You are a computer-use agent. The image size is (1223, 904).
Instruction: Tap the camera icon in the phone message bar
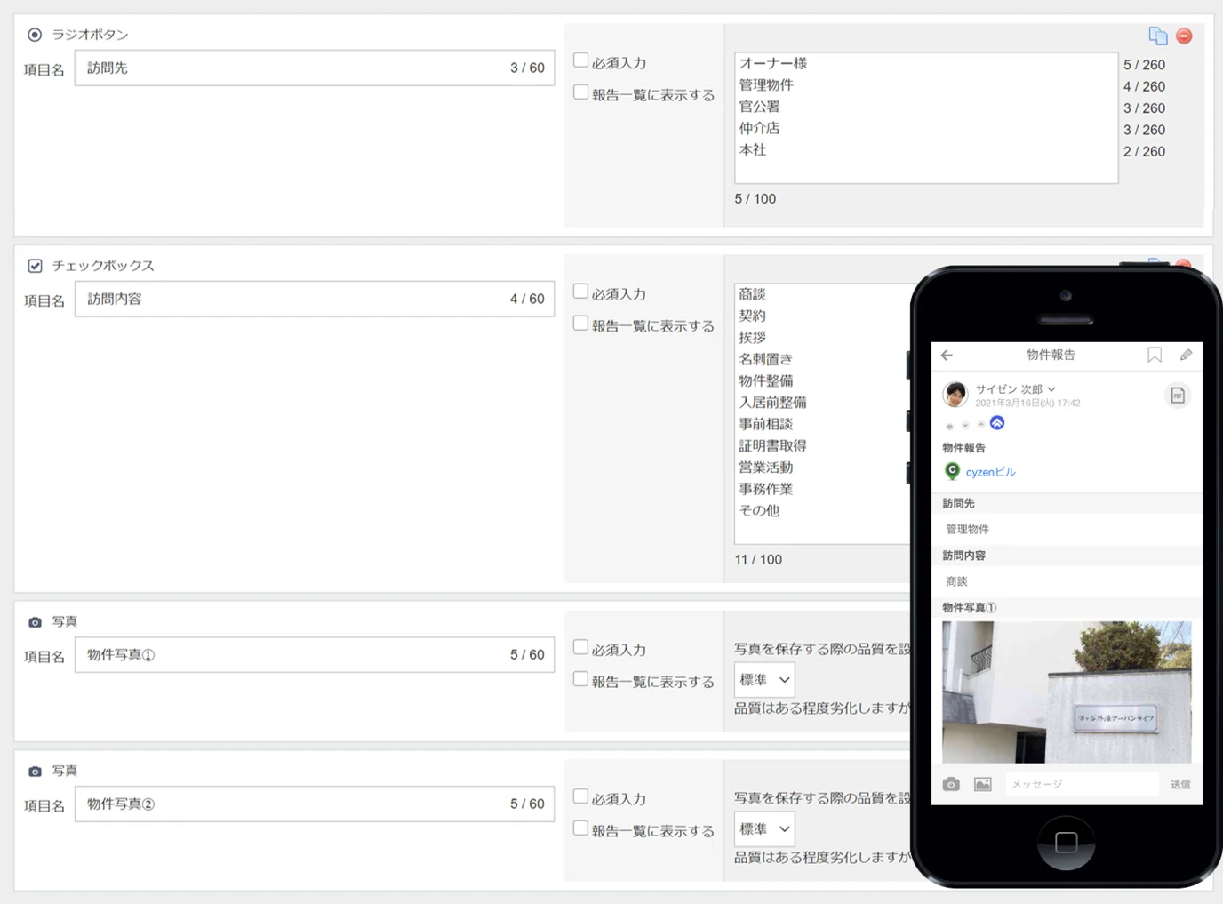(x=951, y=784)
